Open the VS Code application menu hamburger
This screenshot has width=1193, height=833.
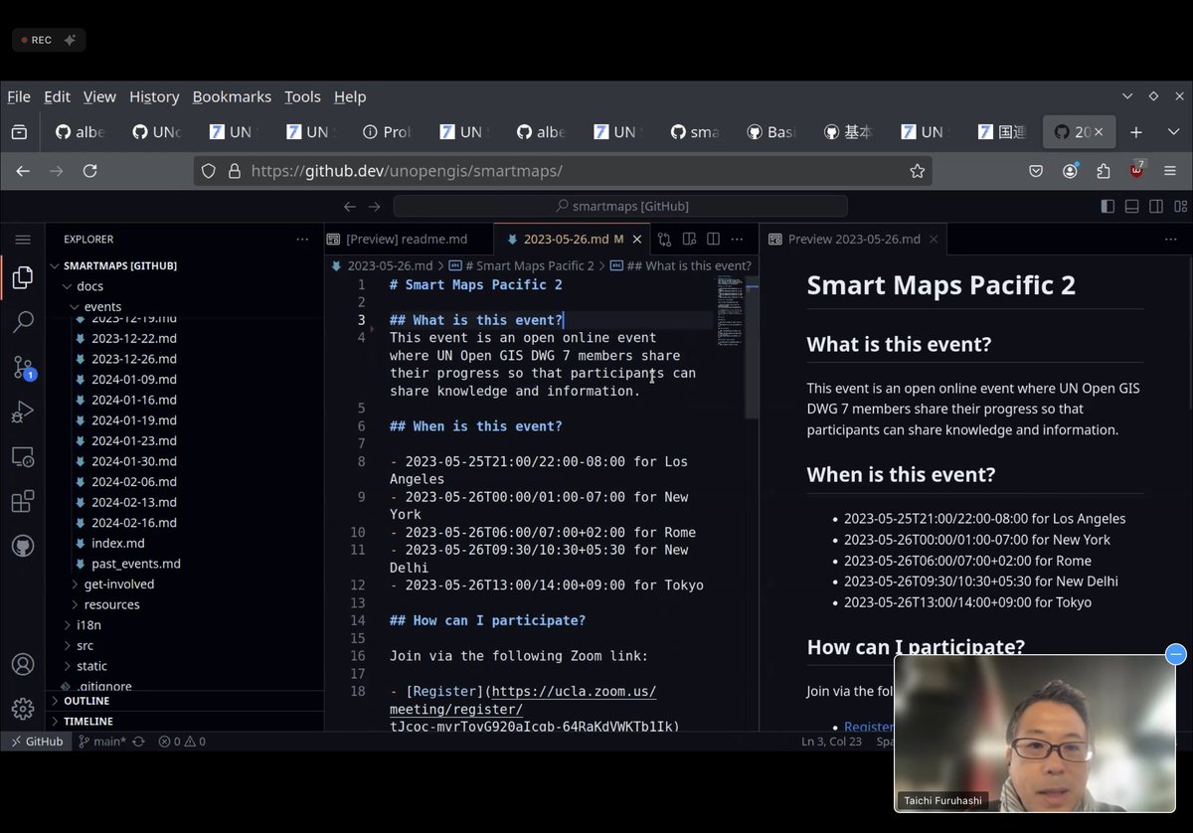tap(23, 240)
